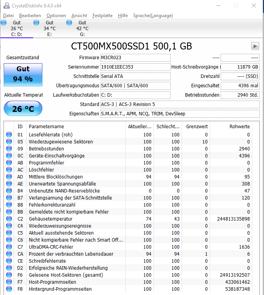Screen dimensions: 264x295
Task: Click status icon of Lesefehlerrate (roh) row
Action: coord(9,134)
